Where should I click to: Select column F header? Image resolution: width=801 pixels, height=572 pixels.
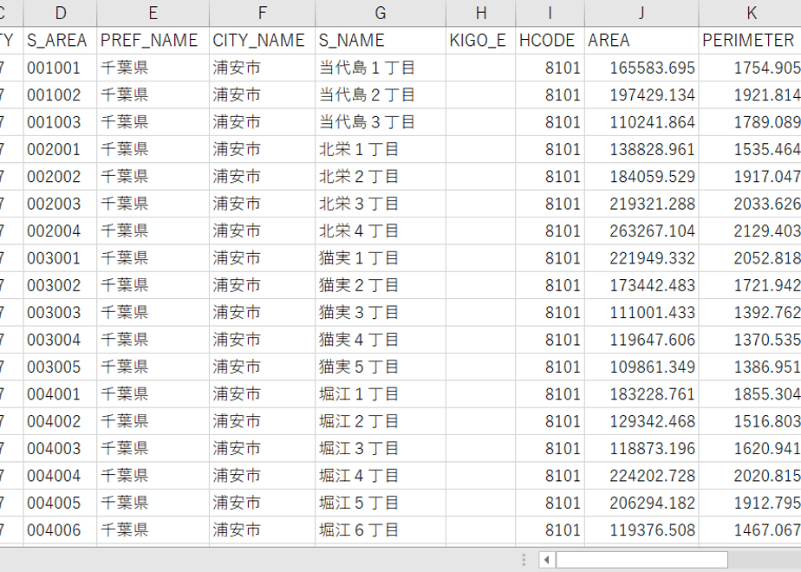(262, 13)
